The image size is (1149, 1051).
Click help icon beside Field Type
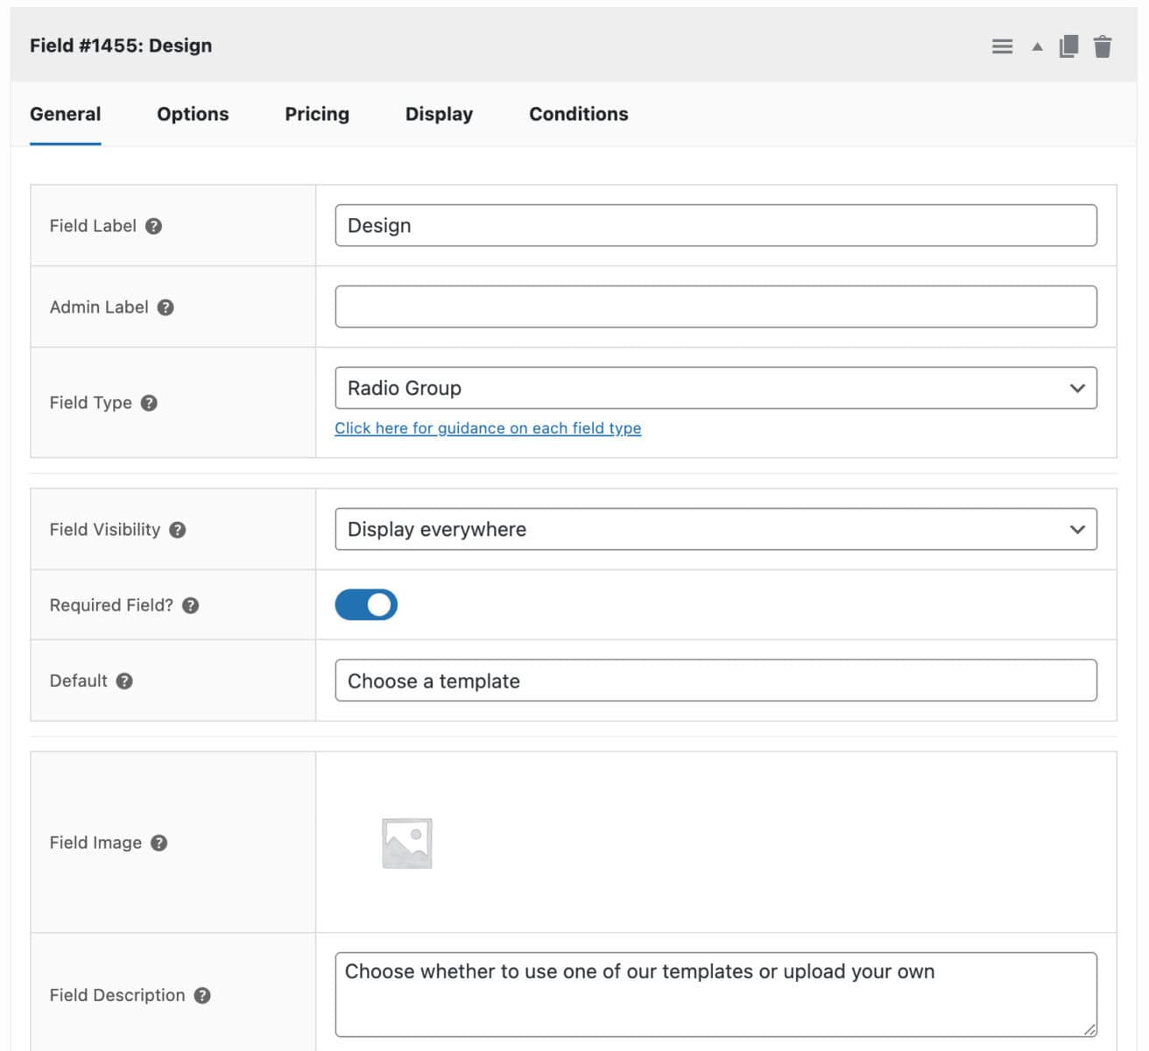[x=149, y=403]
